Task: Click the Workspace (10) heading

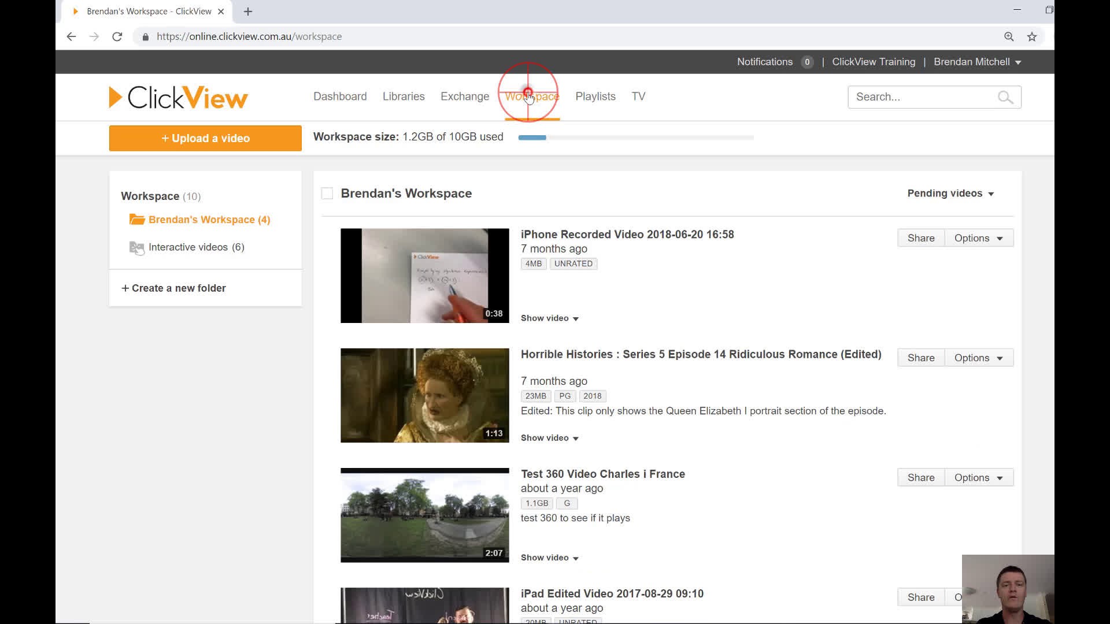Action: [x=161, y=196]
